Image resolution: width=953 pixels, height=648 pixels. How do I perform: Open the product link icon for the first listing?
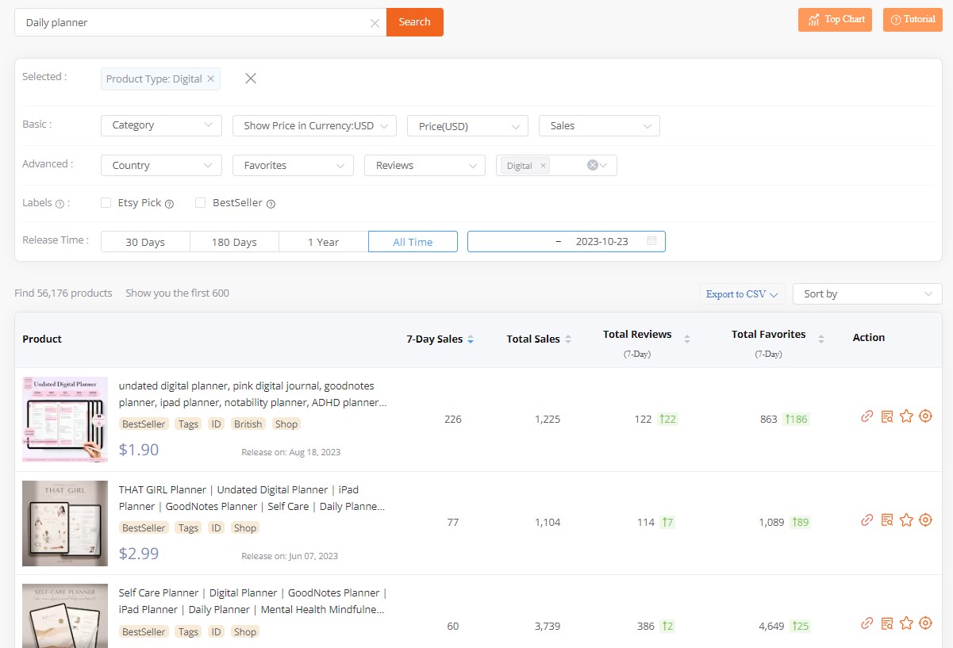[867, 416]
